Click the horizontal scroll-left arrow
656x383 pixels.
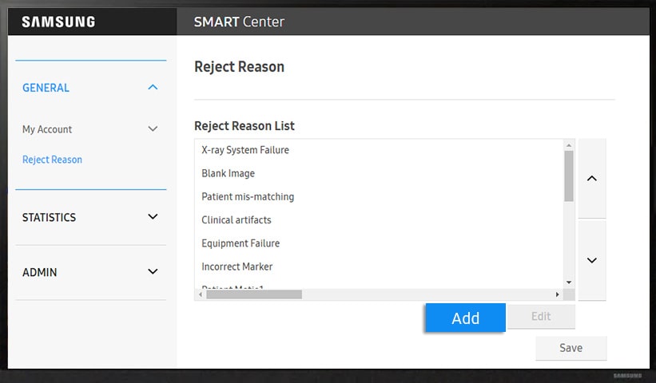pos(200,294)
